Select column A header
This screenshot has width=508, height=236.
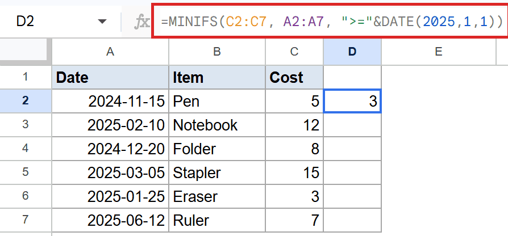pos(110,52)
